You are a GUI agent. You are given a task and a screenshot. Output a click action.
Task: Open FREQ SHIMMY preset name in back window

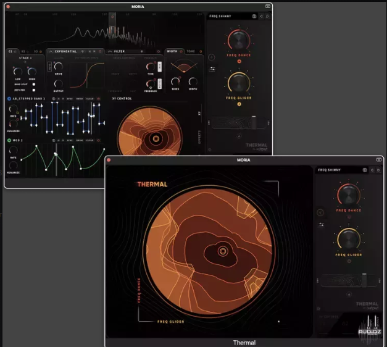[x=220, y=16]
